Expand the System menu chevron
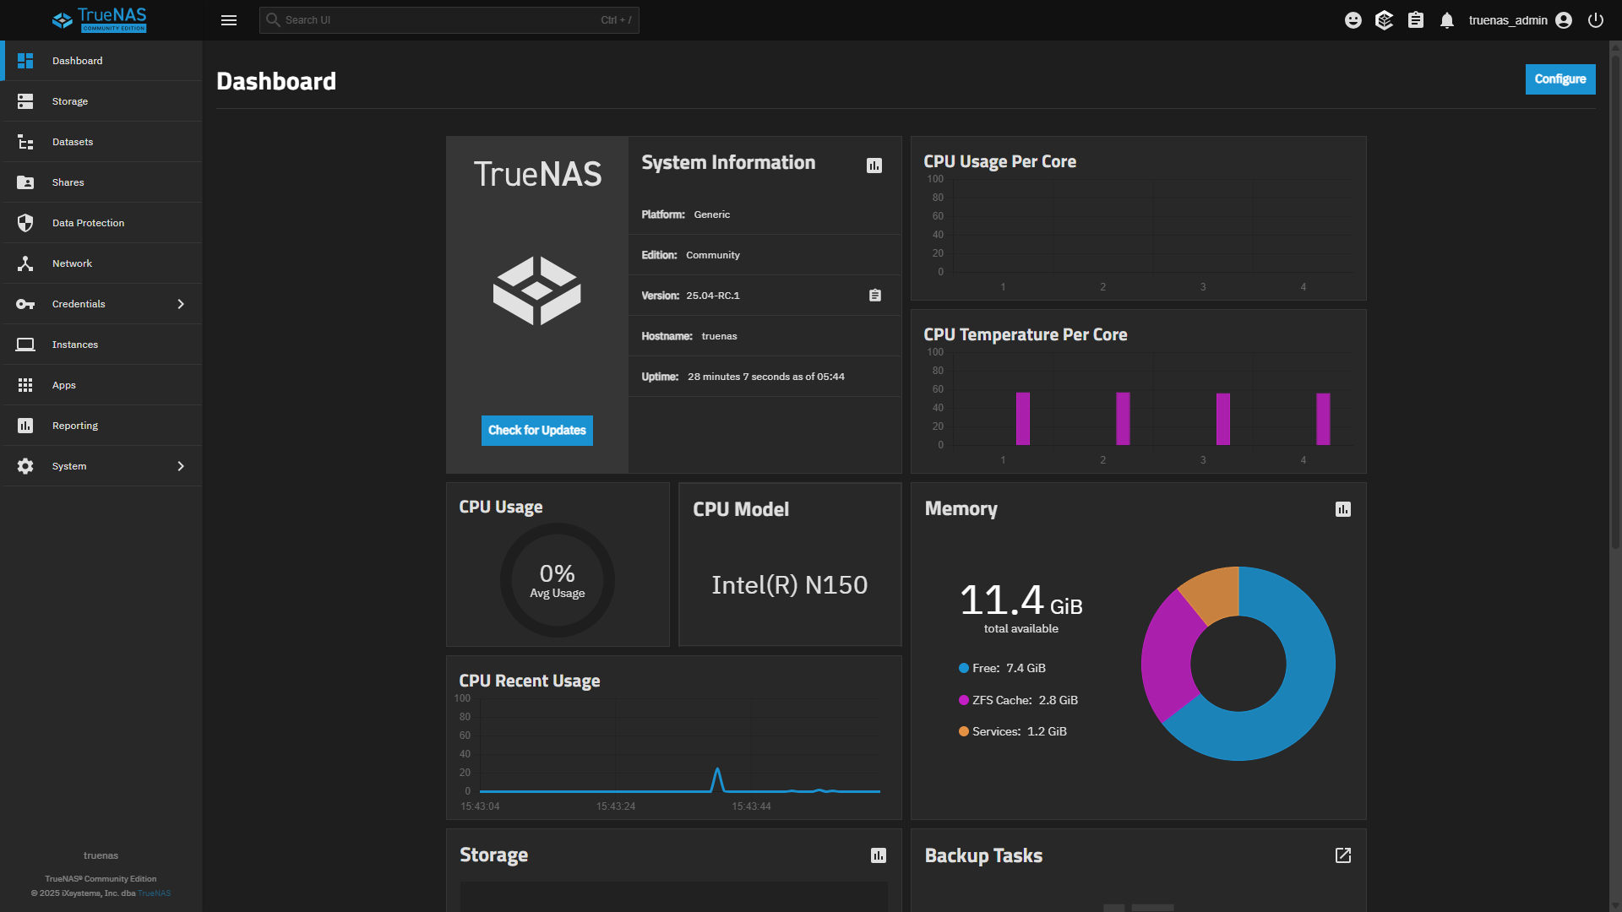Screen dimensions: 1622x912 [181, 466]
